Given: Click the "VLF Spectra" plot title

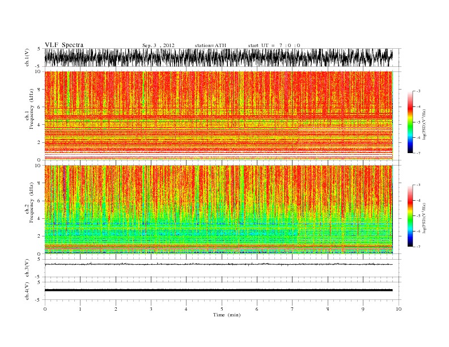Looking at the screenshot, I should [x=64, y=45].
